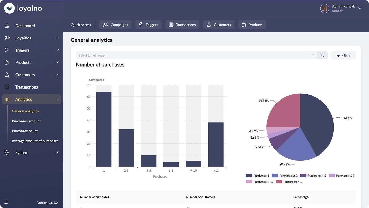Click the Products bag icon in sidebar
Screen dimensions: 369x208
[7, 62]
